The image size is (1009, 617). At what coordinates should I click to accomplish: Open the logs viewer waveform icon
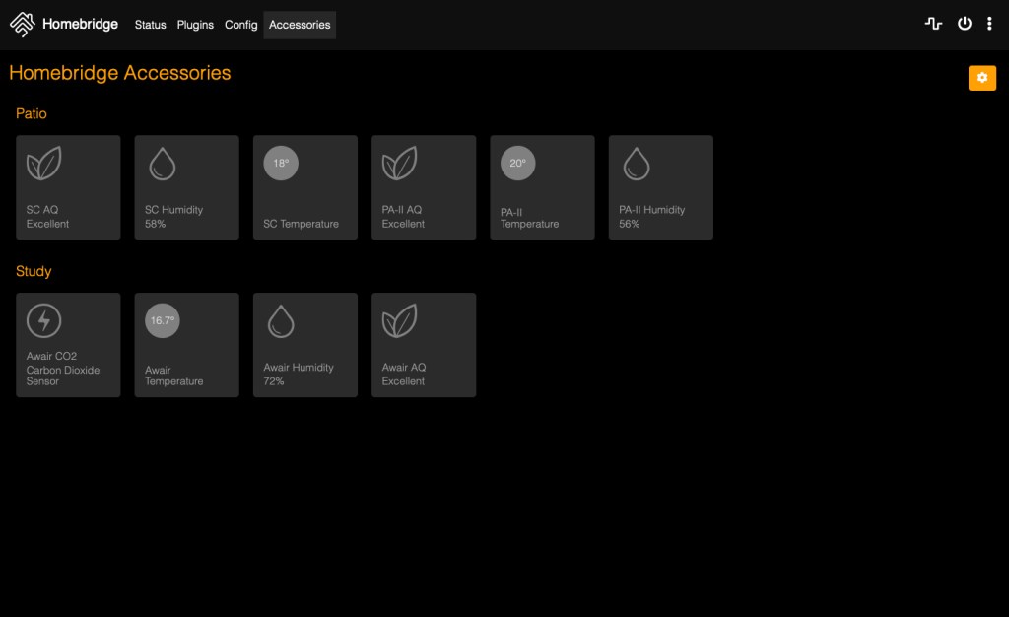tap(933, 25)
